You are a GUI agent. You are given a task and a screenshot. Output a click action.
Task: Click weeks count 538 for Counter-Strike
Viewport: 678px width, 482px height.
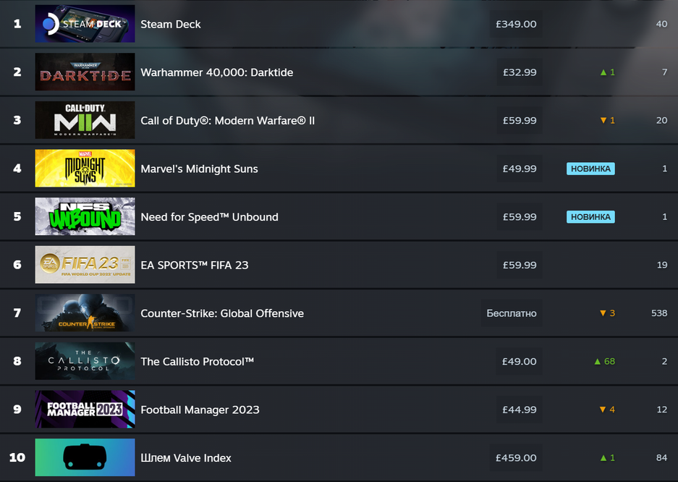pos(659,313)
